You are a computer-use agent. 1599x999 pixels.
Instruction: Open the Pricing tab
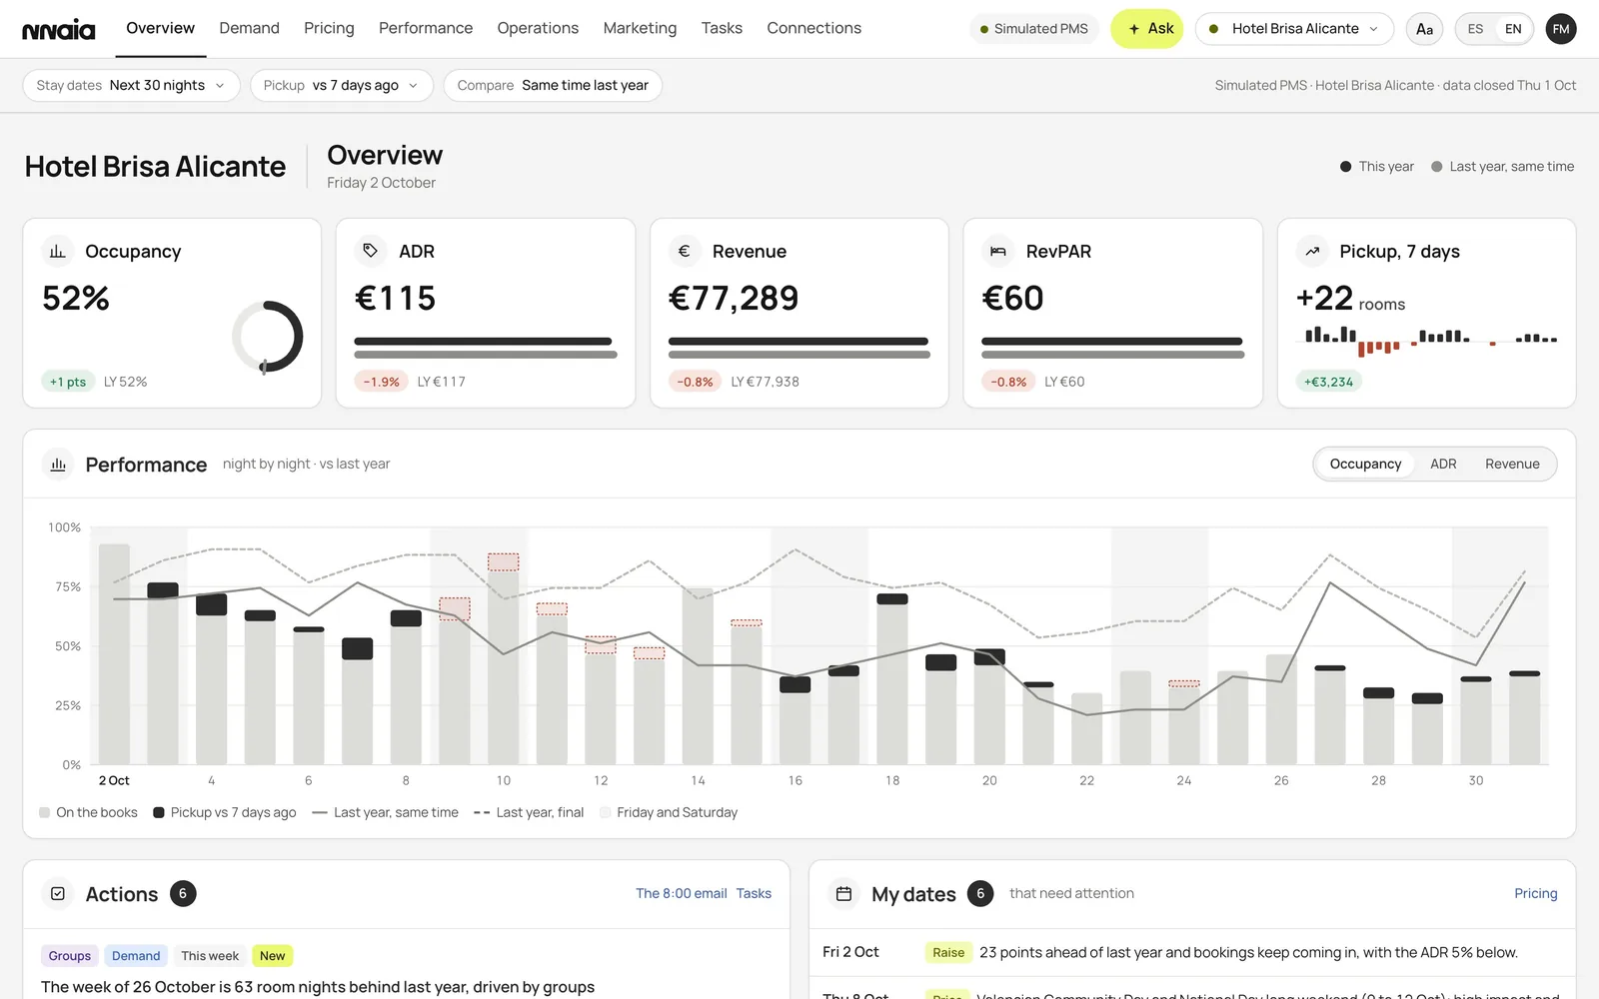[x=329, y=28]
